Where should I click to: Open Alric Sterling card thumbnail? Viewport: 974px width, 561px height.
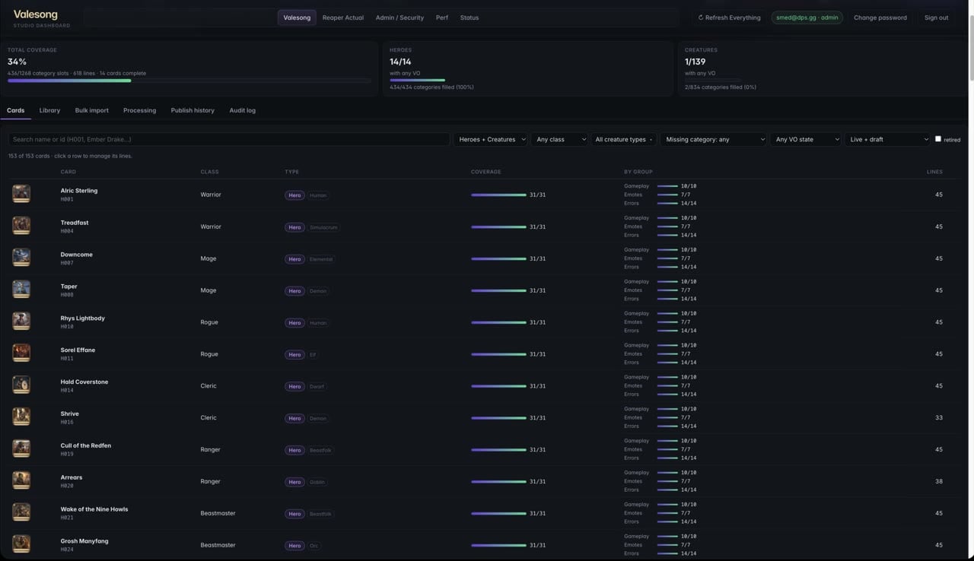pyautogui.click(x=21, y=193)
